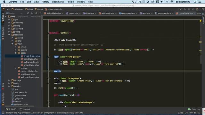205x115 pixels.
Task: Collapse the views folder in project tree
Action: pyautogui.click(x=12, y=44)
